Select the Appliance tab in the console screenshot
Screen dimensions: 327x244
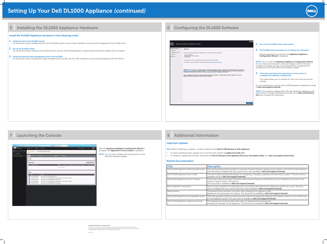click(x=63, y=156)
